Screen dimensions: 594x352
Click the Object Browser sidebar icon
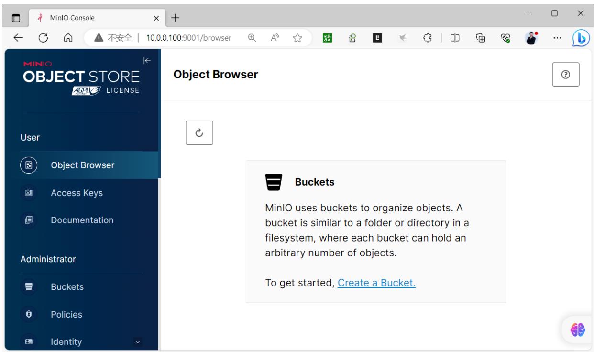(28, 165)
